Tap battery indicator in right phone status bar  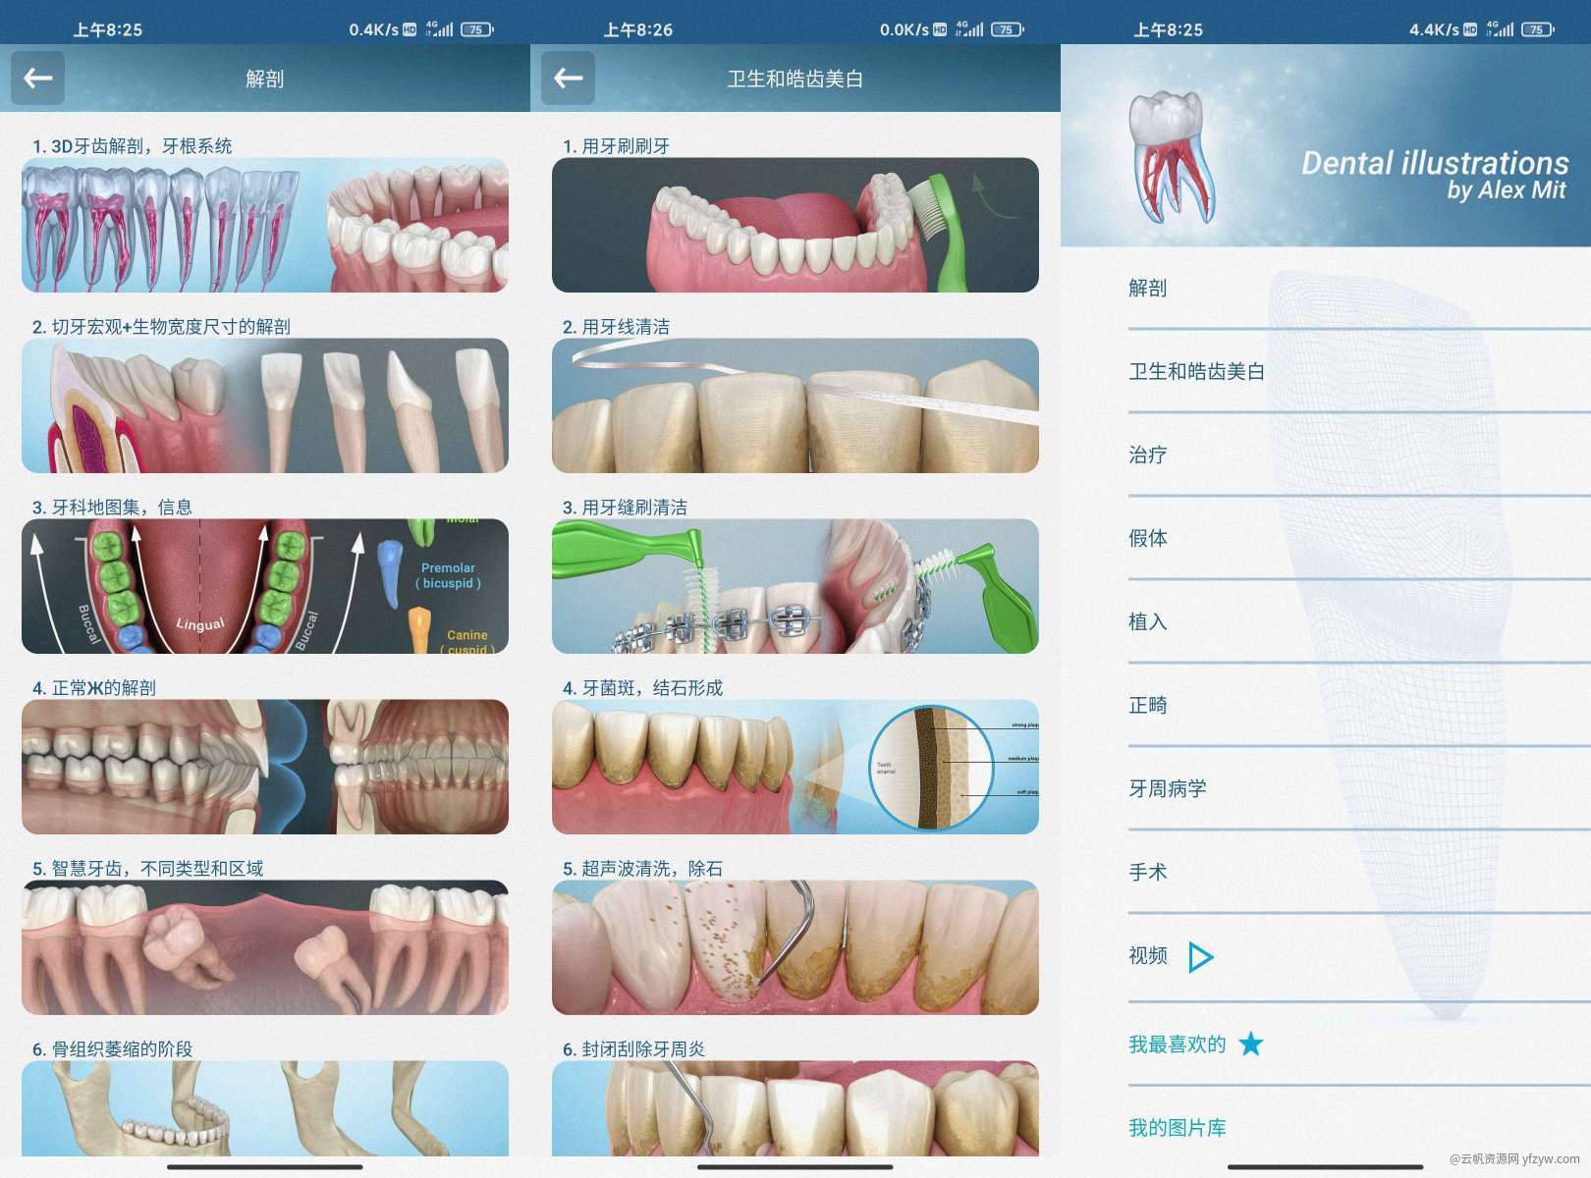coord(1538,29)
